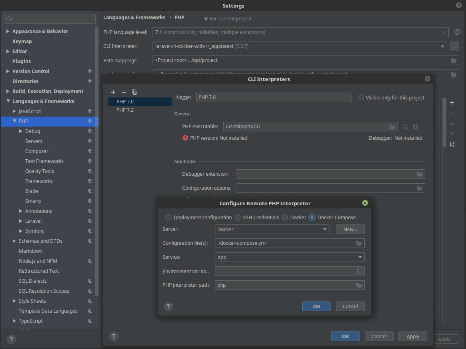Click the interpreter Name field
The width and height of the screenshot is (466, 349).
(x=273, y=97)
